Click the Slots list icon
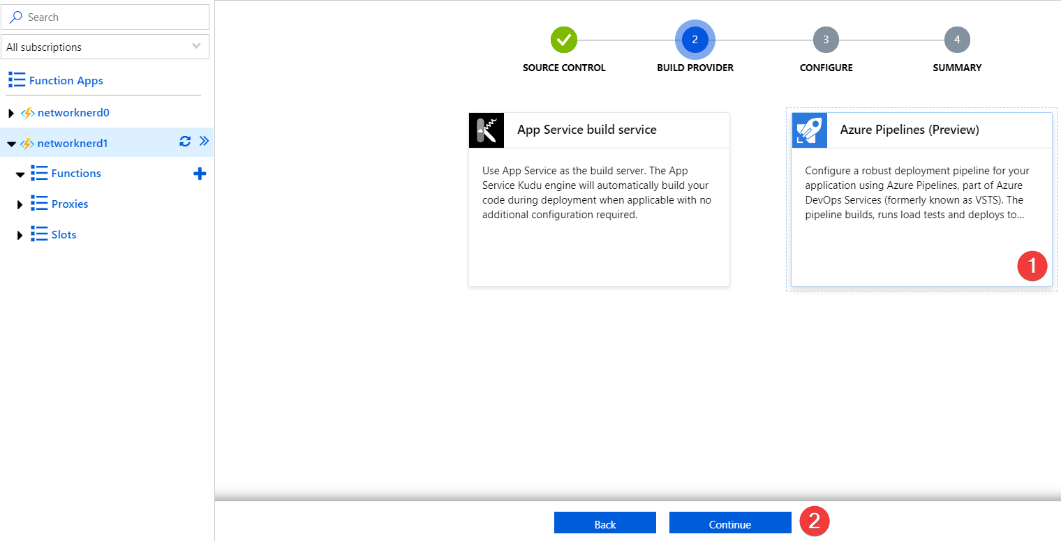This screenshot has width=1061, height=541. click(39, 234)
